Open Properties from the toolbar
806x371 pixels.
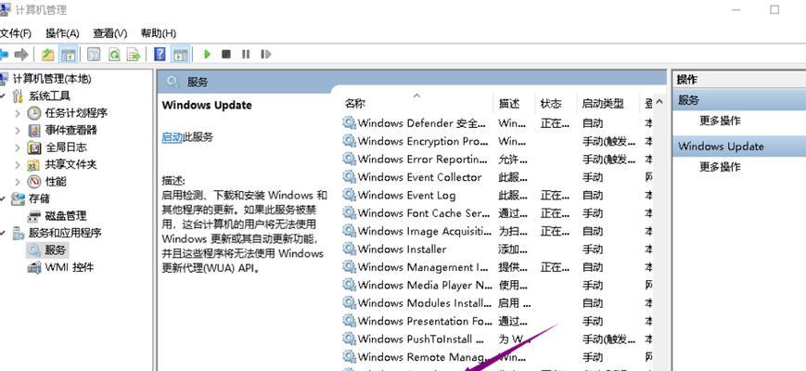[94, 54]
